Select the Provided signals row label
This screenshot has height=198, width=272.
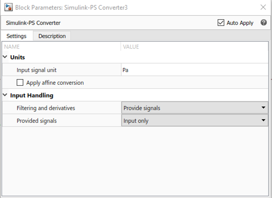(x=37, y=121)
